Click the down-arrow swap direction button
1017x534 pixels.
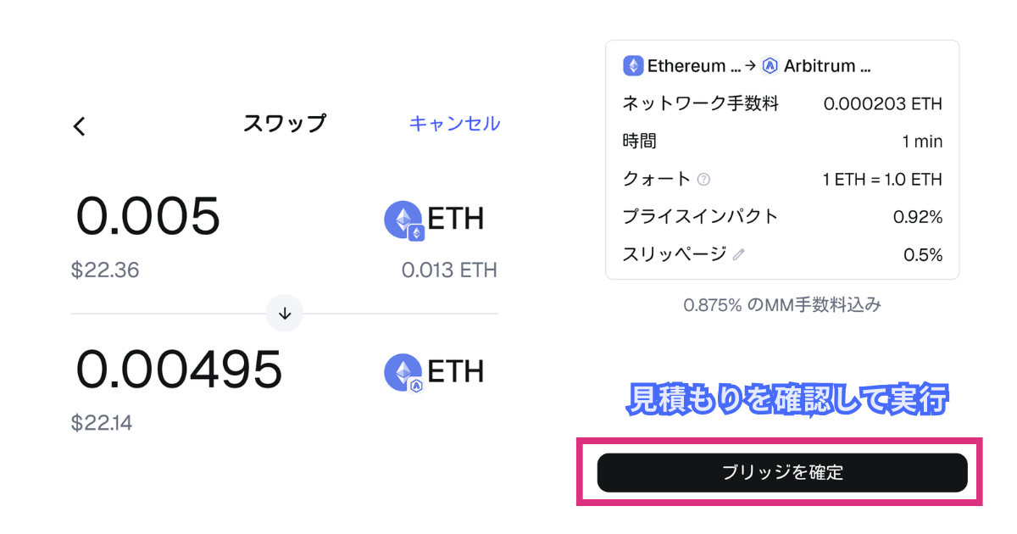click(x=285, y=314)
